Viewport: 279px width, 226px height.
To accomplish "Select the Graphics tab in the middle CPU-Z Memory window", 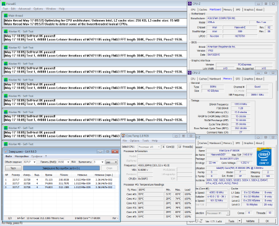I will coord(249,79).
